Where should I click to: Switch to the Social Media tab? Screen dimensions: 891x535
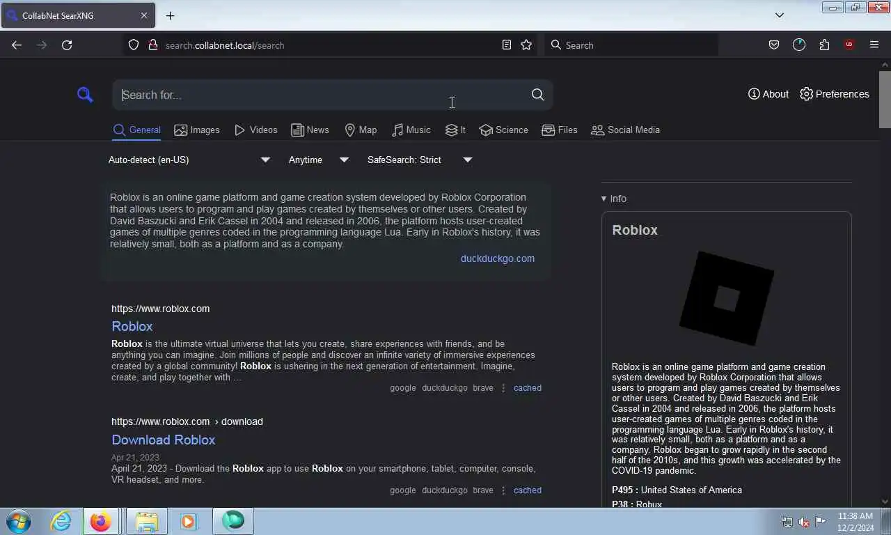click(625, 130)
